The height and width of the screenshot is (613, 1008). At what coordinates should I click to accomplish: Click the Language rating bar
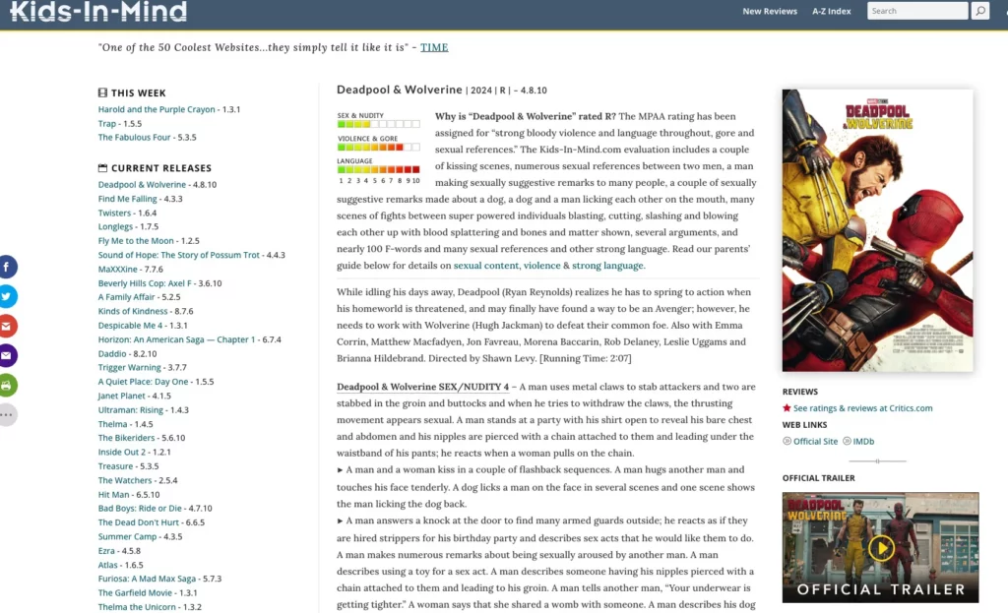pyautogui.click(x=379, y=169)
